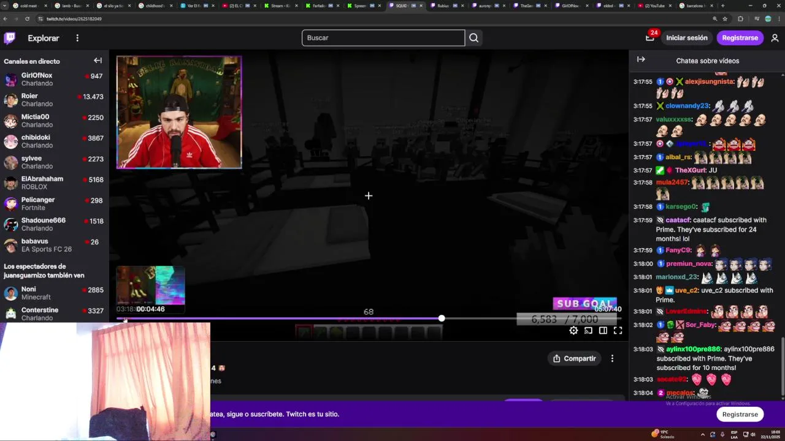This screenshot has width=785, height=441.
Task: Open Roier channel in sidebar
Action: (54, 100)
